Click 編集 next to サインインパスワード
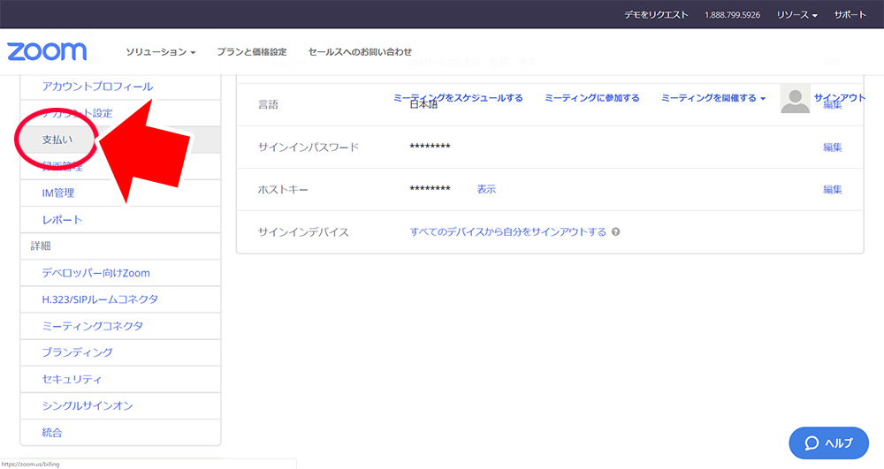 pyautogui.click(x=832, y=148)
